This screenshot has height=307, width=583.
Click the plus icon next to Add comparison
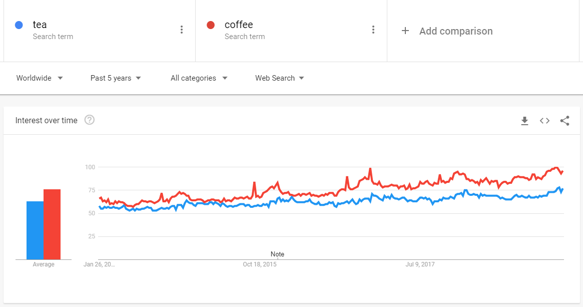pos(405,31)
